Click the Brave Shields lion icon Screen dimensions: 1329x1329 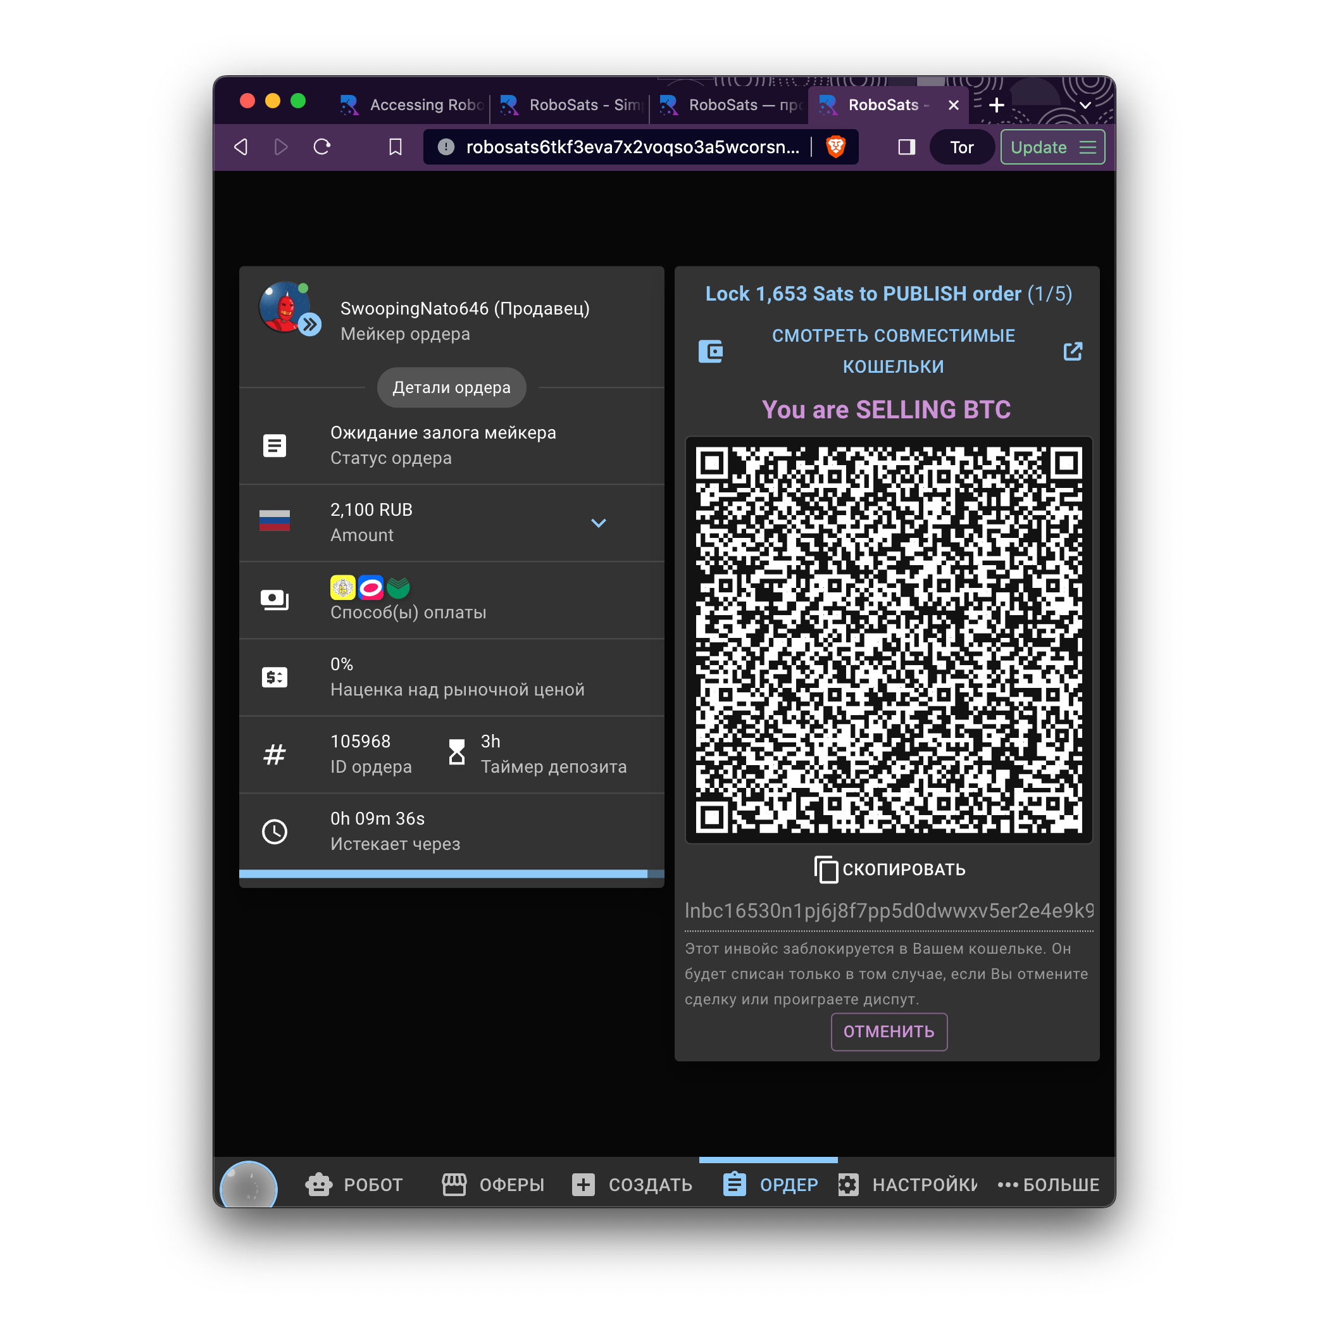pos(835,147)
